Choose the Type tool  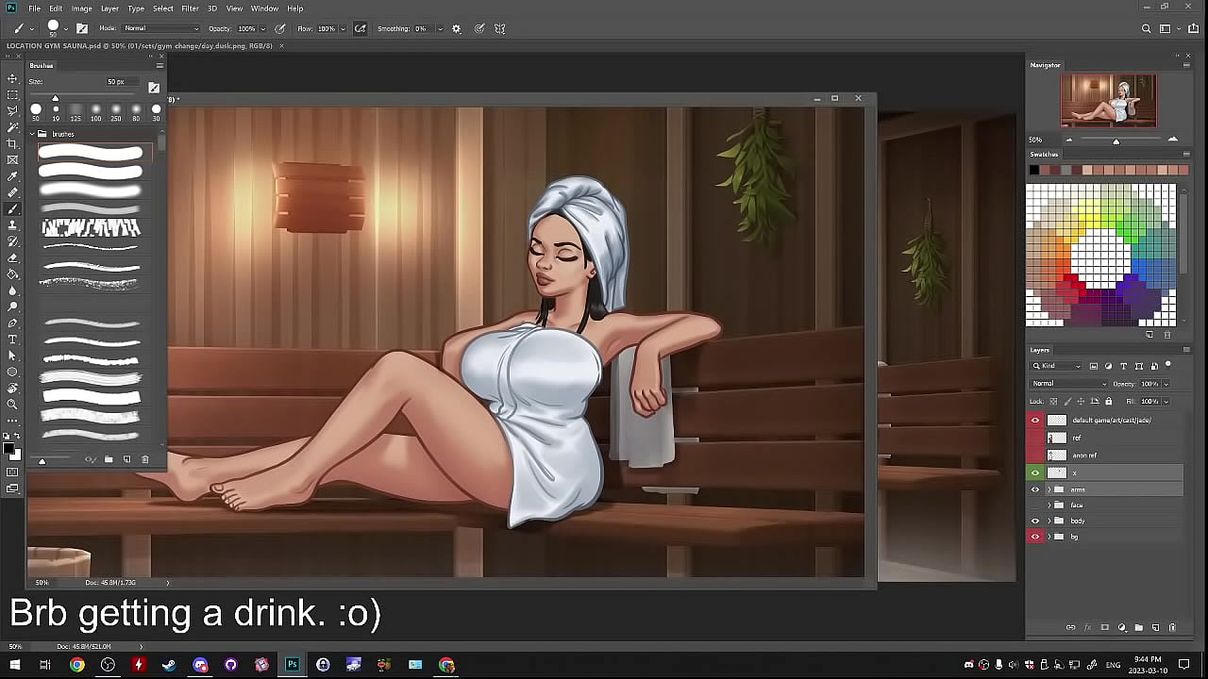[x=12, y=339]
